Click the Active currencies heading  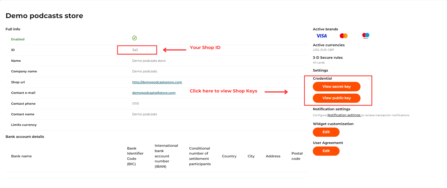(x=329, y=45)
